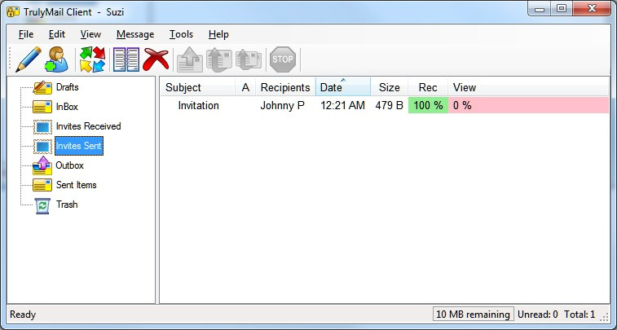Click the TrulyMail app icon in title bar
The width and height of the screenshot is (617, 330).
13,11
